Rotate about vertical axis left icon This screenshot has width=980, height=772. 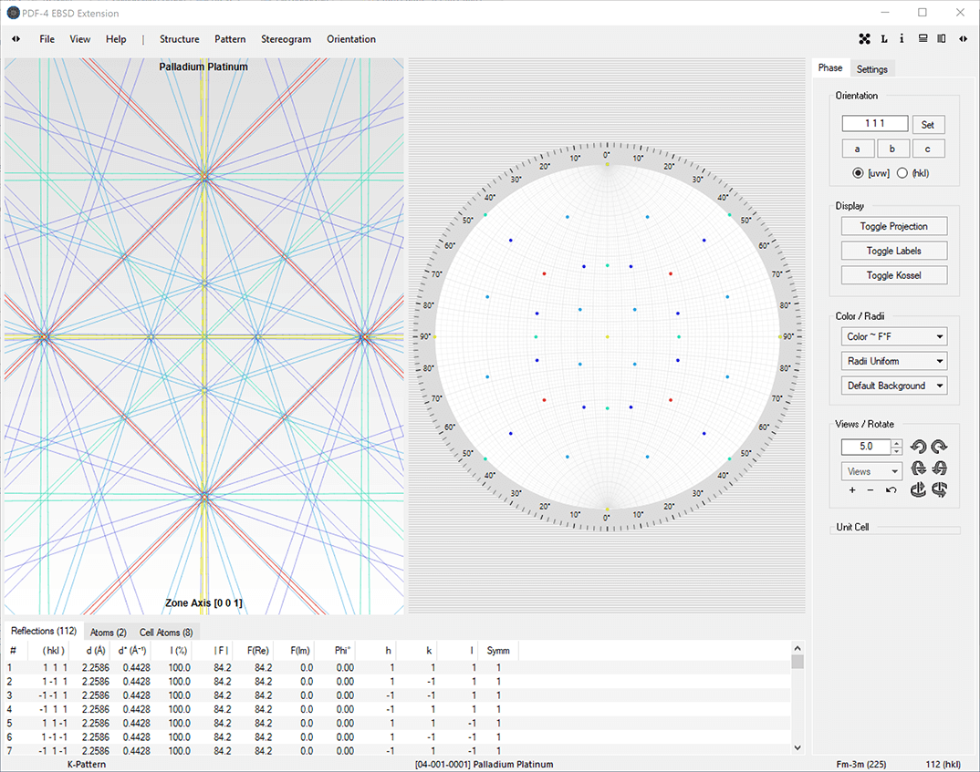click(918, 490)
